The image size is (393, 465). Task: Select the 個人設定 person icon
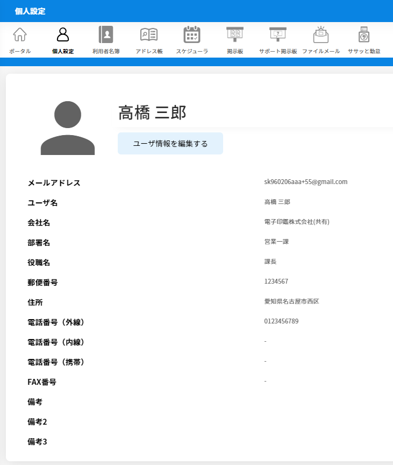63,34
